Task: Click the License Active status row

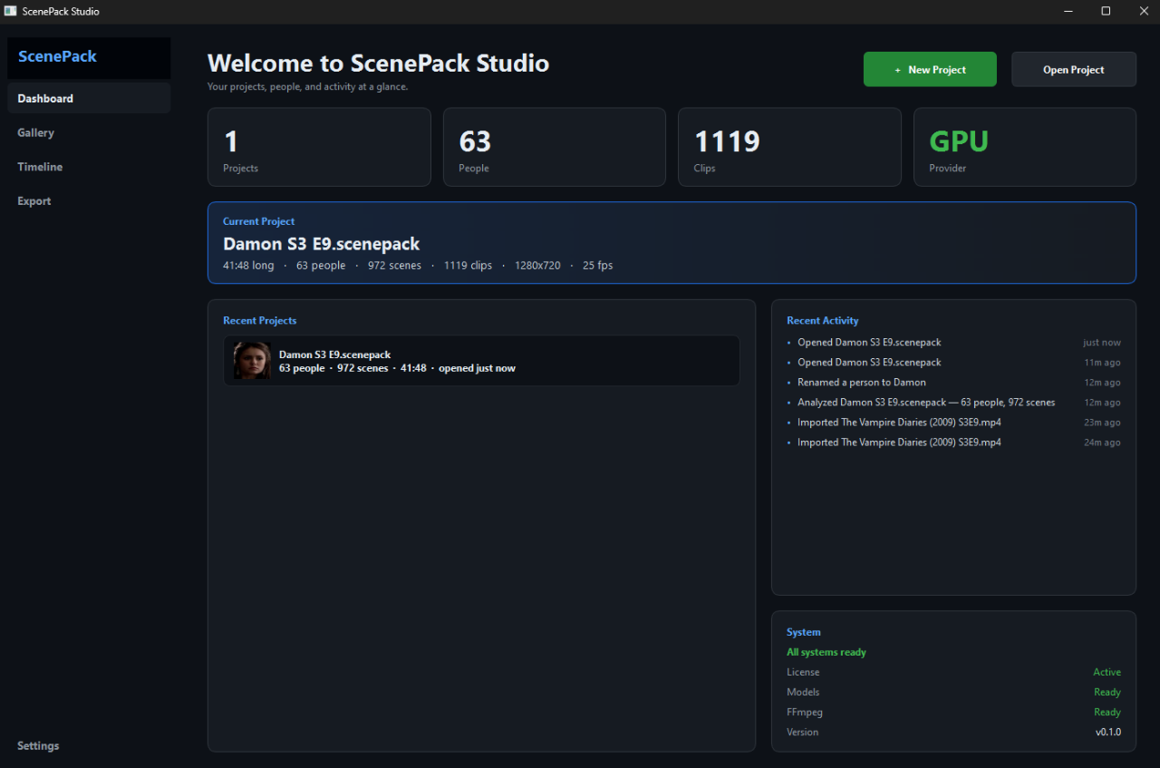Action: click(x=953, y=672)
